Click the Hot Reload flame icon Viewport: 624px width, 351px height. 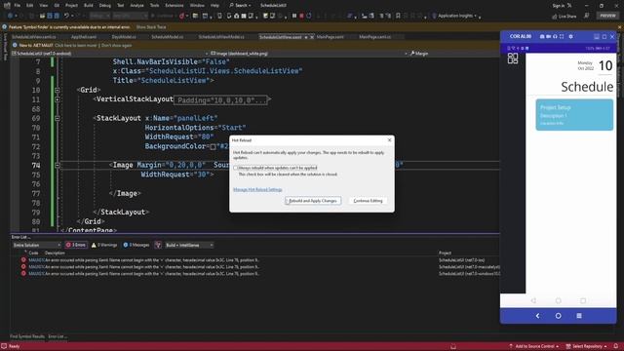tap(182, 16)
